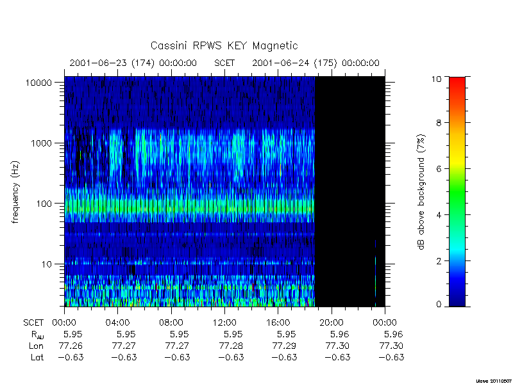
Task: Click the thin vertical spike near 23:15
Action: (x=375, y=273)
